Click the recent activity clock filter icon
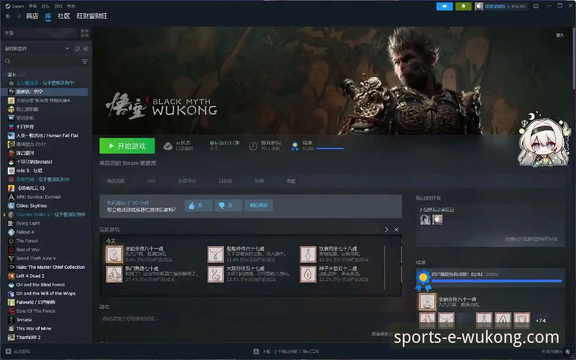Screen dimensions: 576x360 coord(77,49)
